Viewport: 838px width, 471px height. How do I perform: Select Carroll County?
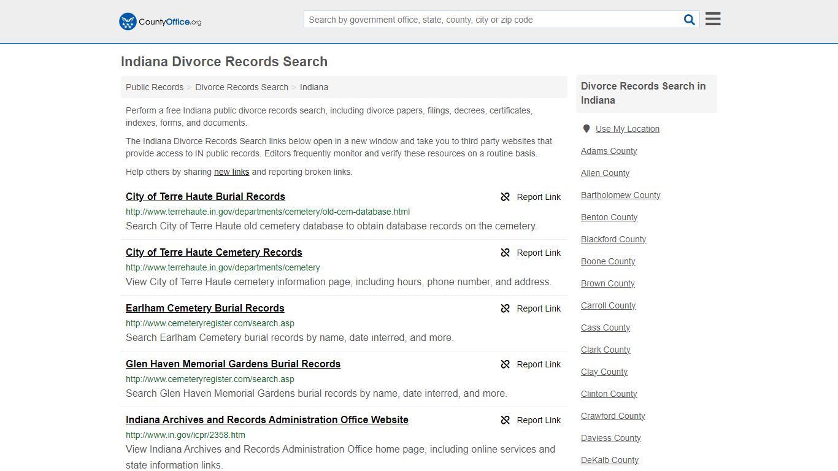[608, 305]
